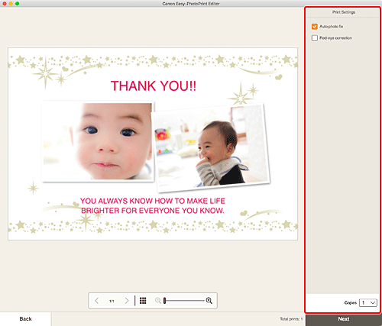Click the pink message text below photos

[153, 206]
